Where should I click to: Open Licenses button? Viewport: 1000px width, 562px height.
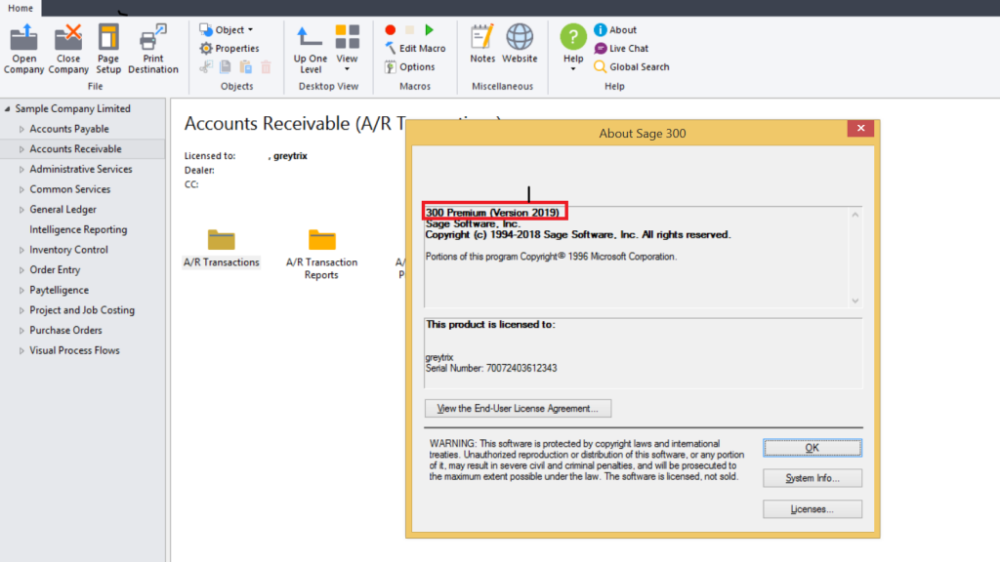pos(812,509)
